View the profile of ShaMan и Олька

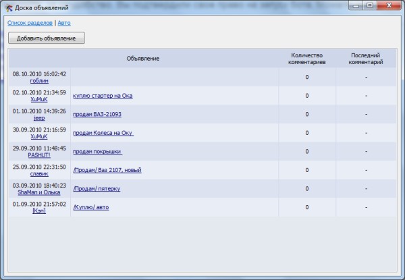click(x=39, y=192)
